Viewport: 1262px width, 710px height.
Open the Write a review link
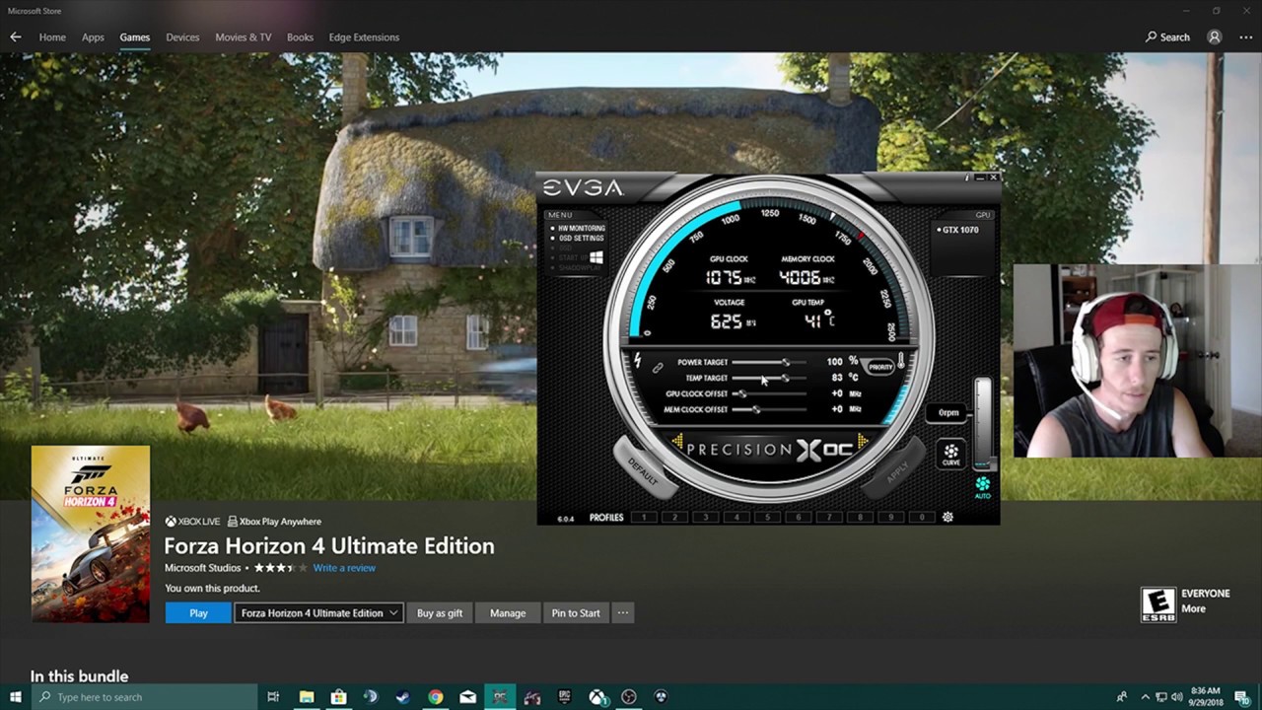(344, 568)
